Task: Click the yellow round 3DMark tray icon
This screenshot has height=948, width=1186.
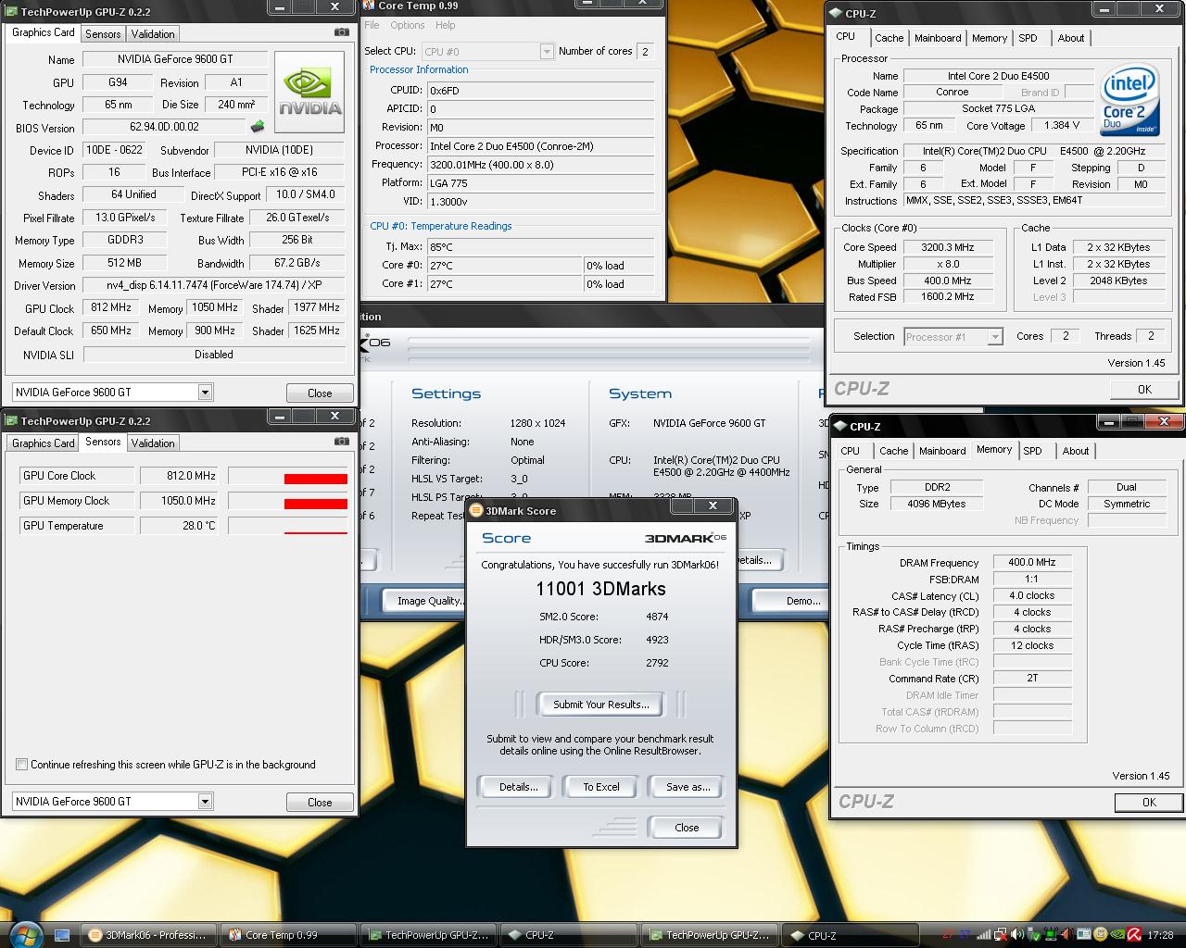Action: [1101, 935]
